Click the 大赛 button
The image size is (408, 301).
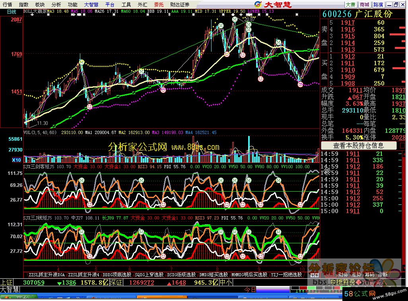350,4
